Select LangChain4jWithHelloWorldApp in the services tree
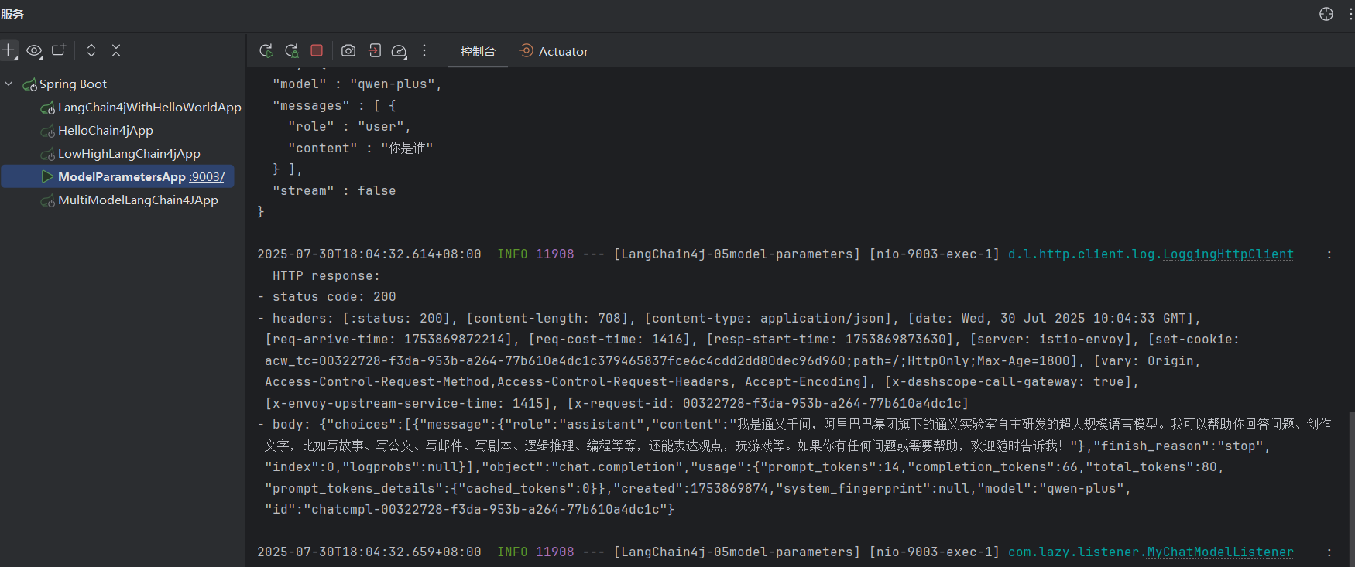 [149, 108]
